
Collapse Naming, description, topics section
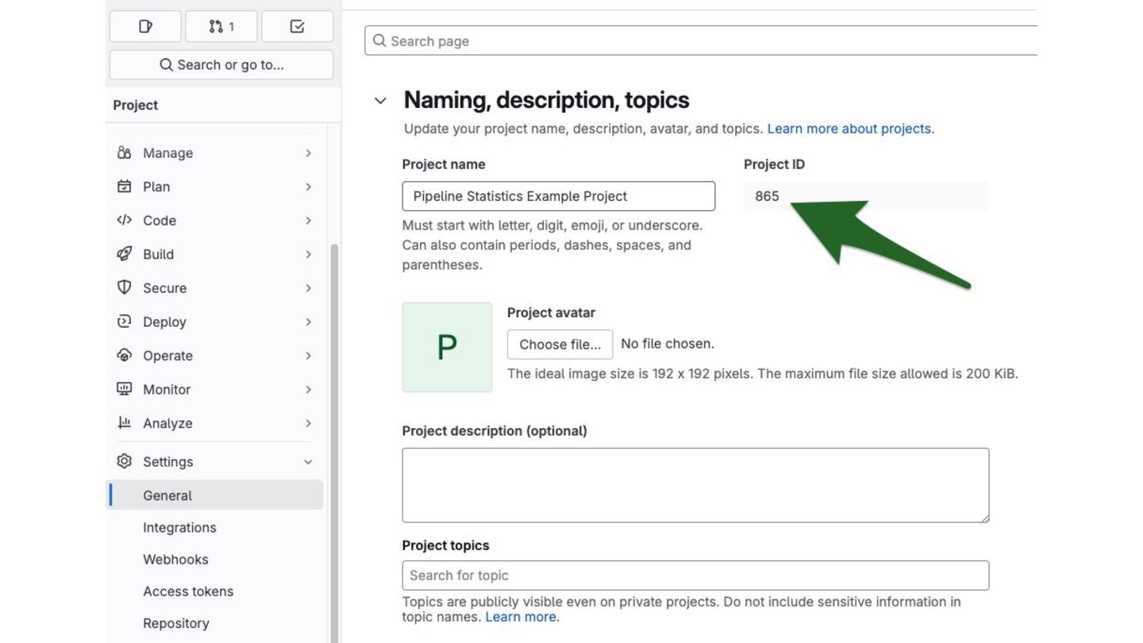(x=381, y=101)
